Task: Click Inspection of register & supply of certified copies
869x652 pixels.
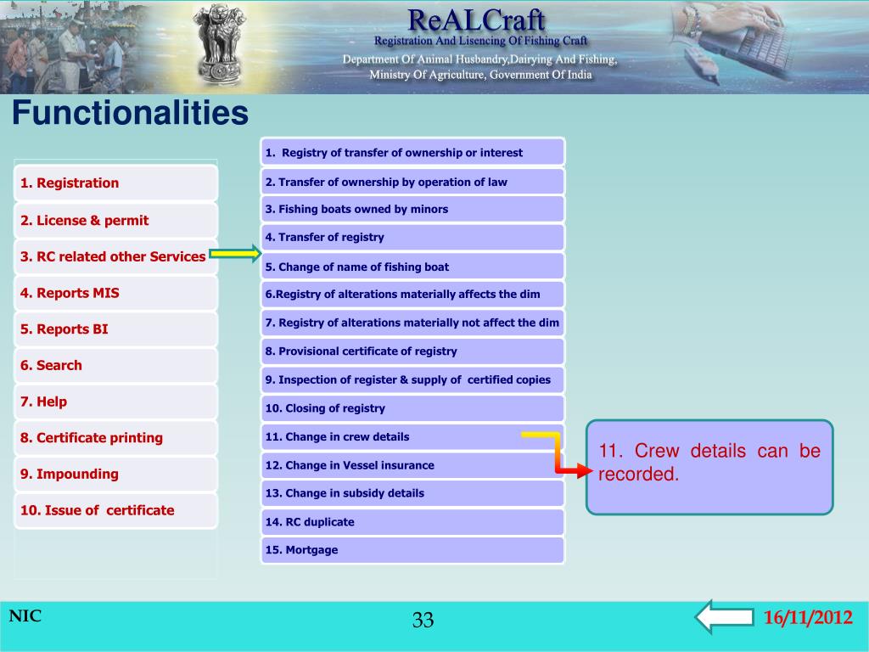Action: (x=412, y=379)
